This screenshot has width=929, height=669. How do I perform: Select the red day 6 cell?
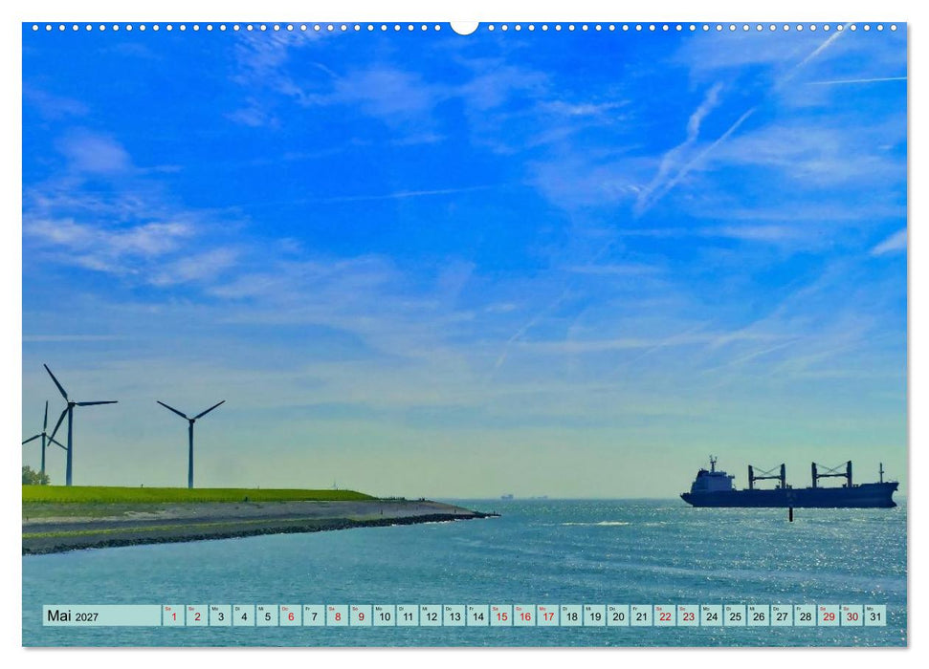click(290, 615)
